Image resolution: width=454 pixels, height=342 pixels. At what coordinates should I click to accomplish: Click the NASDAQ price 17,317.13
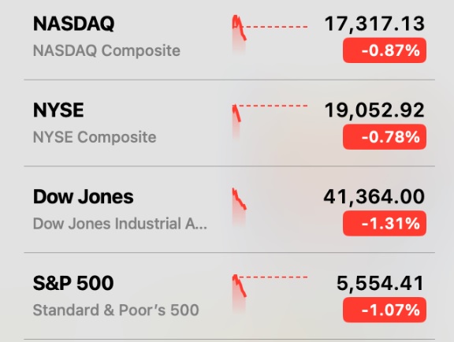374,24
